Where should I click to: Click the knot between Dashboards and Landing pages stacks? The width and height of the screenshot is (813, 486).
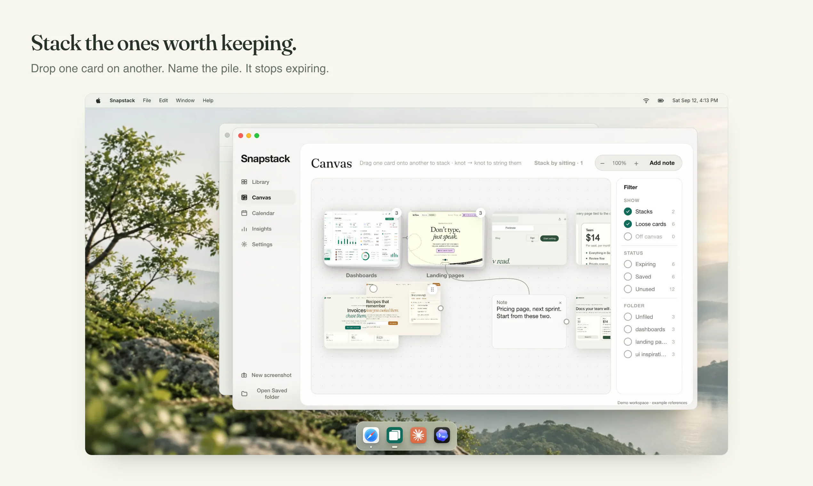[407, 238]
